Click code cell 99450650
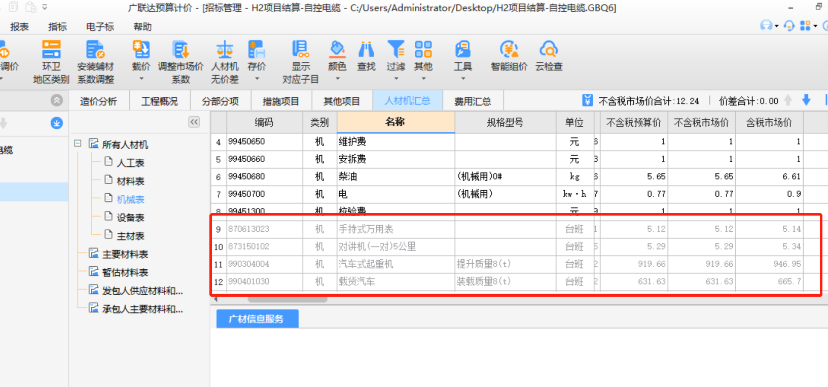Screen dimensions: 828x387 pyautogui.click(x=264, y=142)
